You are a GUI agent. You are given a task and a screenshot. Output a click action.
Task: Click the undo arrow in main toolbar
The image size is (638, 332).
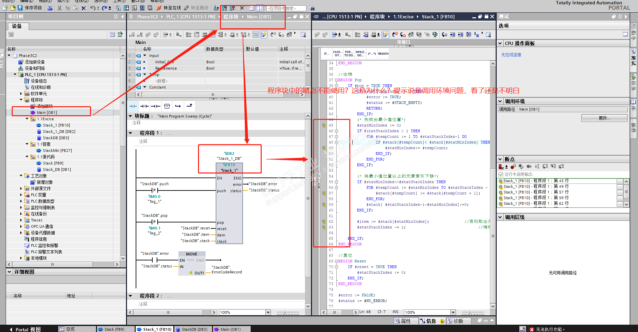click(x=93, y=8)
